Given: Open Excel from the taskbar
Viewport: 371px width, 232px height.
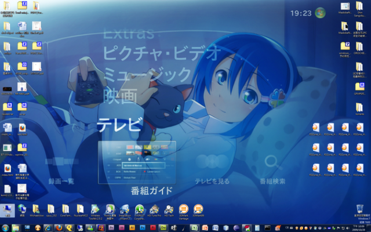Looking at the screenshot, I should point(195,228).
